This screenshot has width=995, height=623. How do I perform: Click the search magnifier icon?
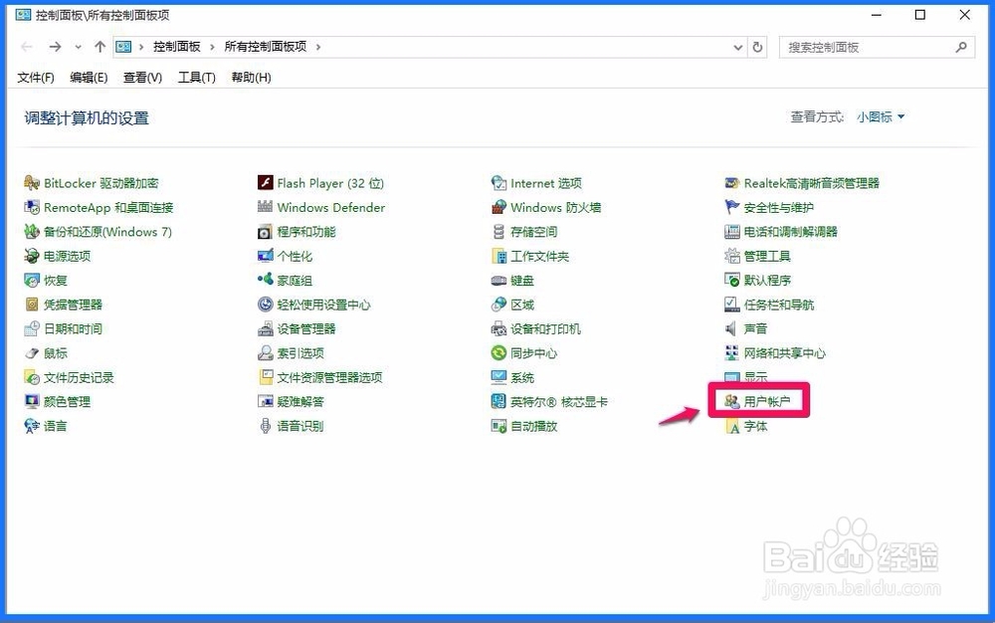click(961, 48)
